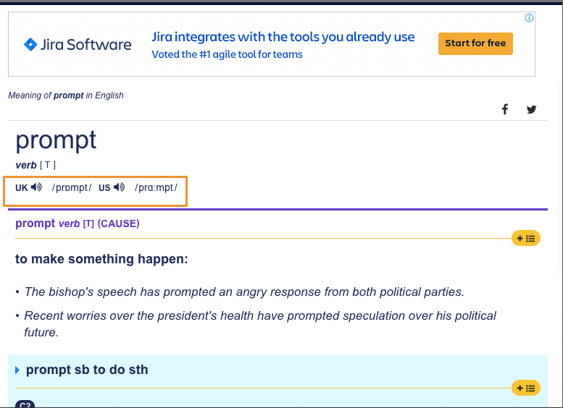Open the ad info icon
This screenshot has width=563, height=408.
coord(529,17)
